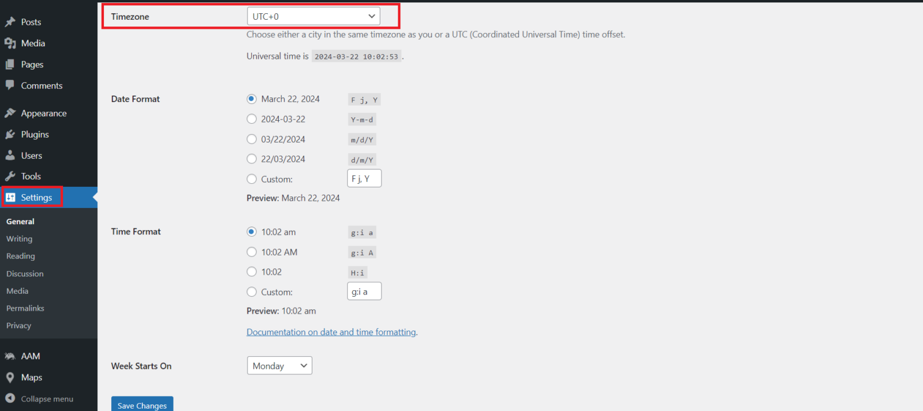
Task: Open the Week Starts On dropdown
Action: pos(279,365)
